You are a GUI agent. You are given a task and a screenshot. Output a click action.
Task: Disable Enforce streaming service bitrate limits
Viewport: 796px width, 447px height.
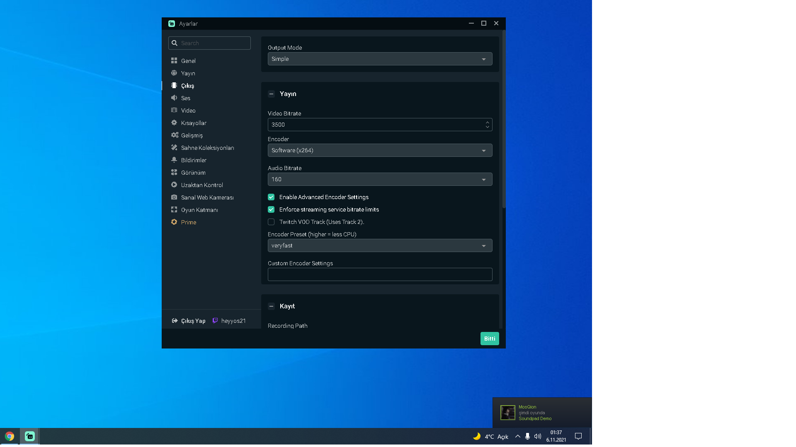coord(271,209)
